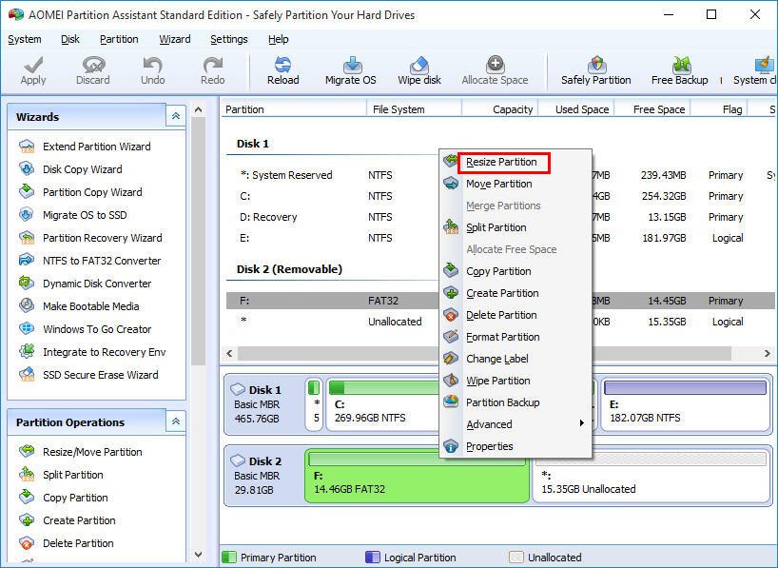Open the Disk menu

point(70,39)
